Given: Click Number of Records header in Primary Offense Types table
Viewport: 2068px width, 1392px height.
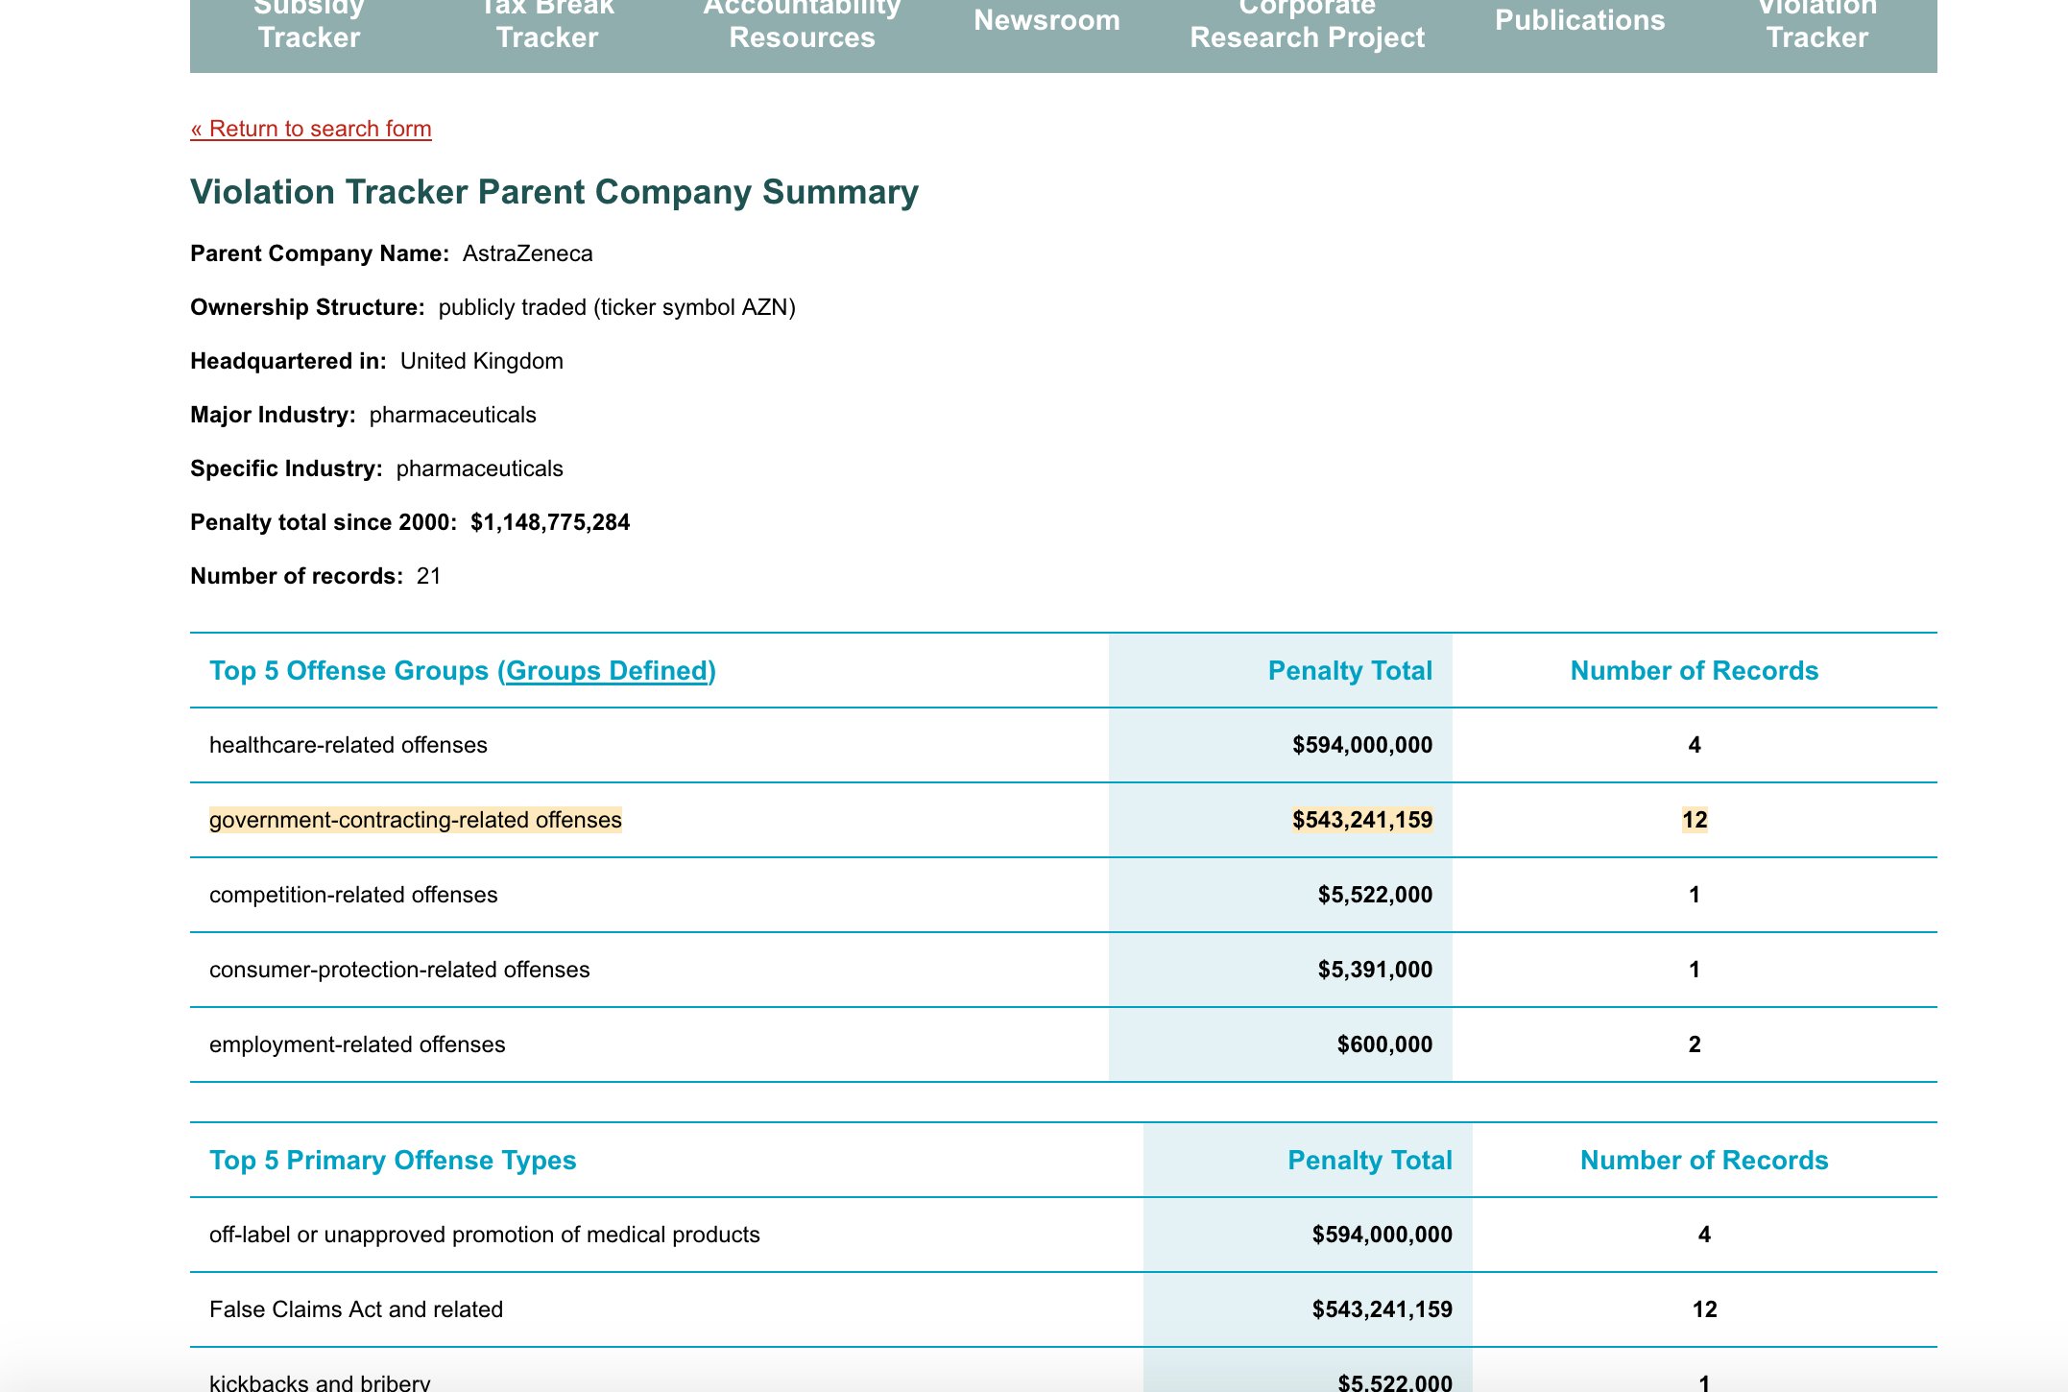Looking at the screenshot, I should tap(1704, 1160).
